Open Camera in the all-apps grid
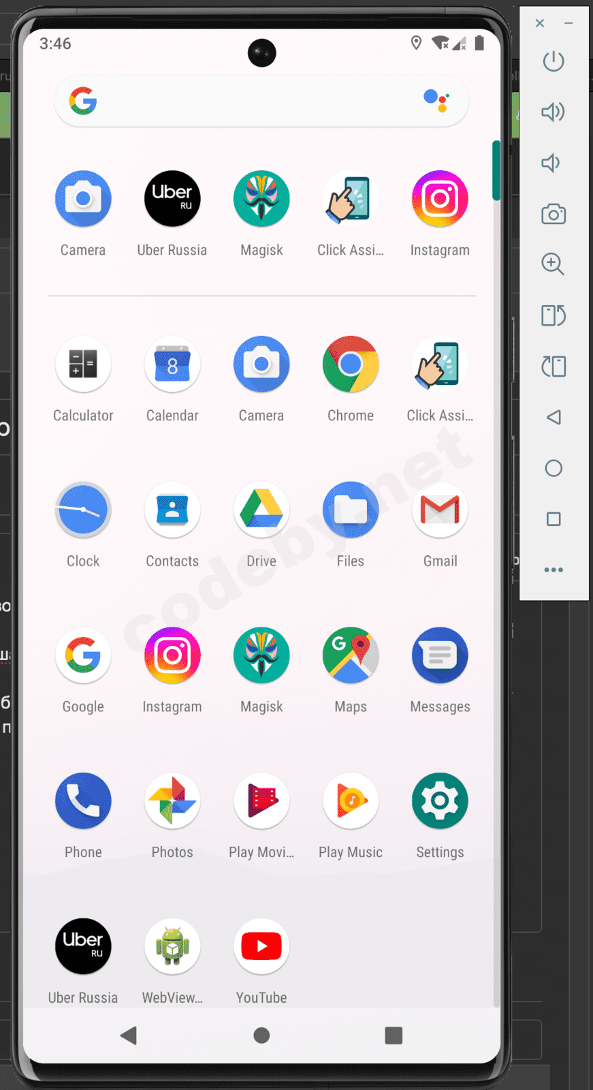Viewport: 593px width, 1090px height. [261, 364]
